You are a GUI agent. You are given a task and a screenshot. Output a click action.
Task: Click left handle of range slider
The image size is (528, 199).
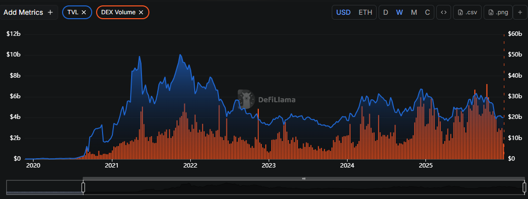[83, 187]
